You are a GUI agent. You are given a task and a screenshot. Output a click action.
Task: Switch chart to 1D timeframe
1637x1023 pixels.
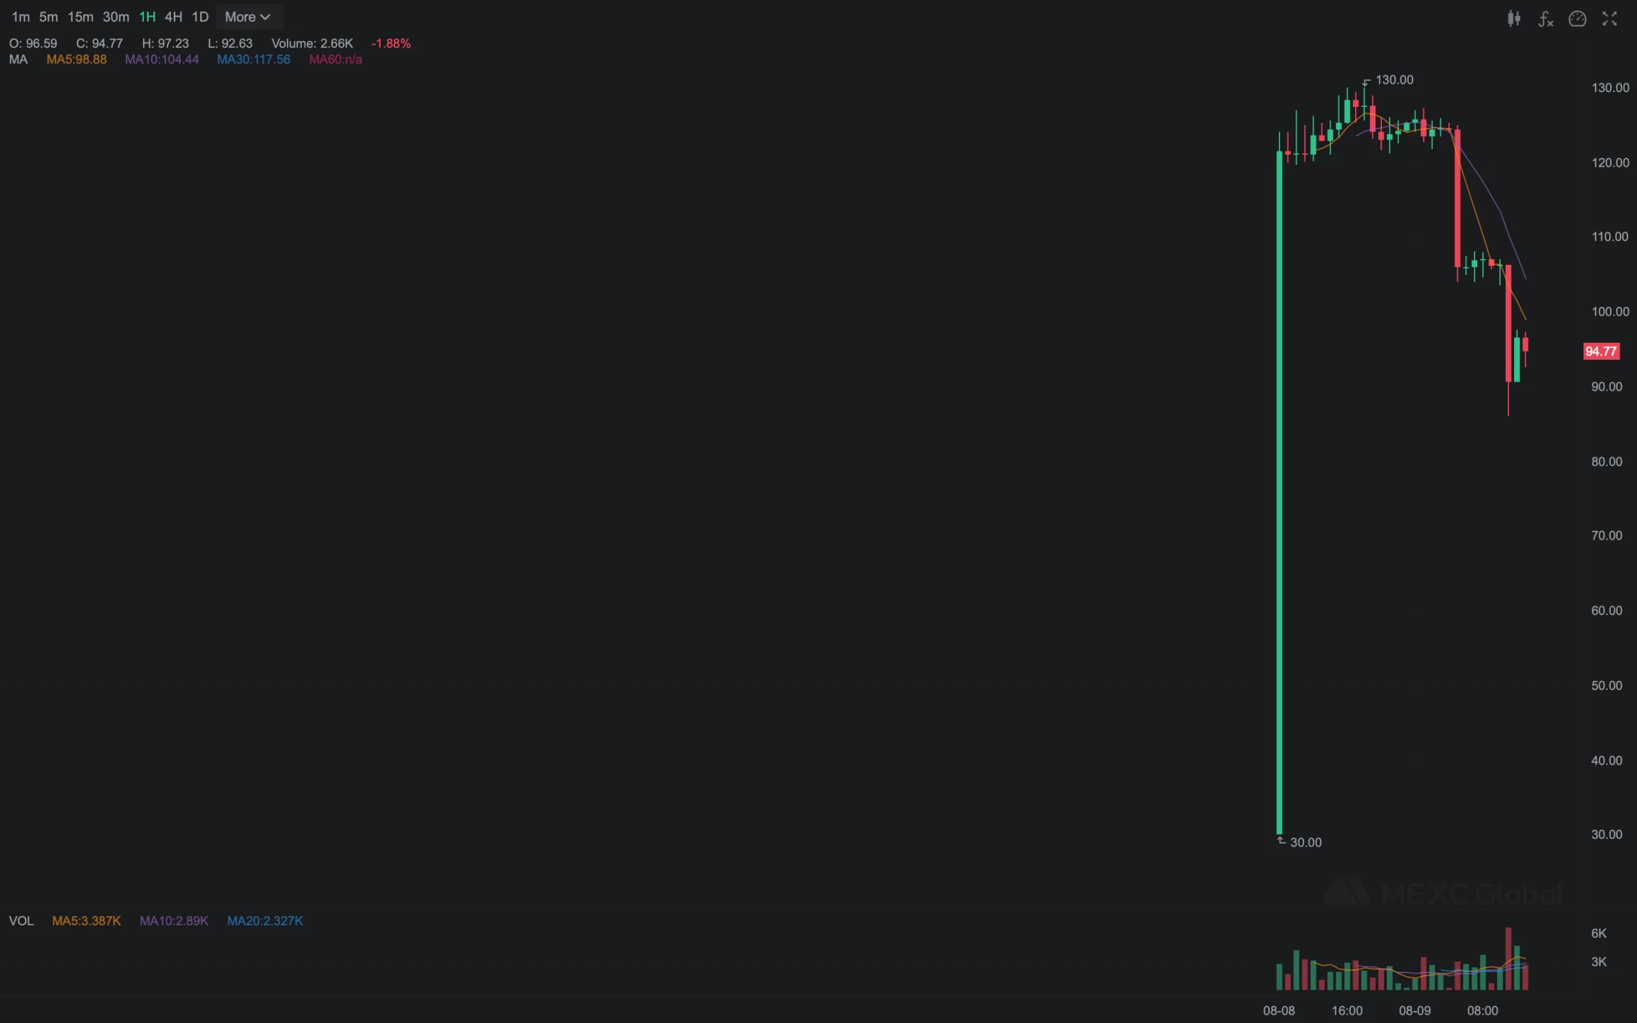pos(200,17)
